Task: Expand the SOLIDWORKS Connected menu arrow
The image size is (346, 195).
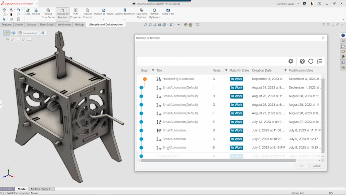Action: point(37,4)
